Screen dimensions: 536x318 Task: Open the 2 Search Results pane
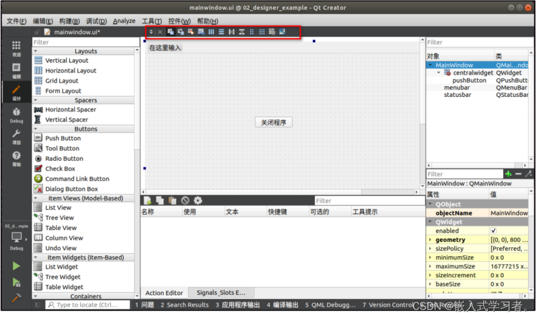[x=185, y=305]
